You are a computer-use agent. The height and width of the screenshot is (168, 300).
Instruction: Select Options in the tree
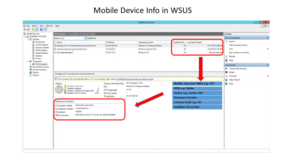point(36,75)
